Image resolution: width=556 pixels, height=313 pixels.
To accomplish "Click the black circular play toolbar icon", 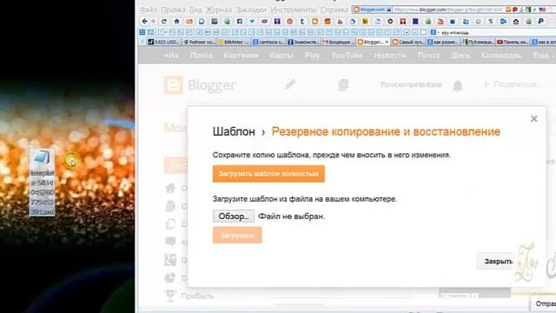I will click(390, 21).
